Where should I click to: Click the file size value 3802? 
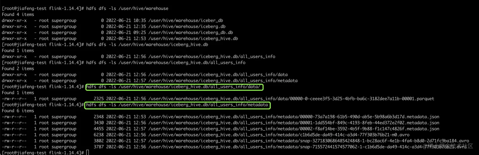pos(99,141)
